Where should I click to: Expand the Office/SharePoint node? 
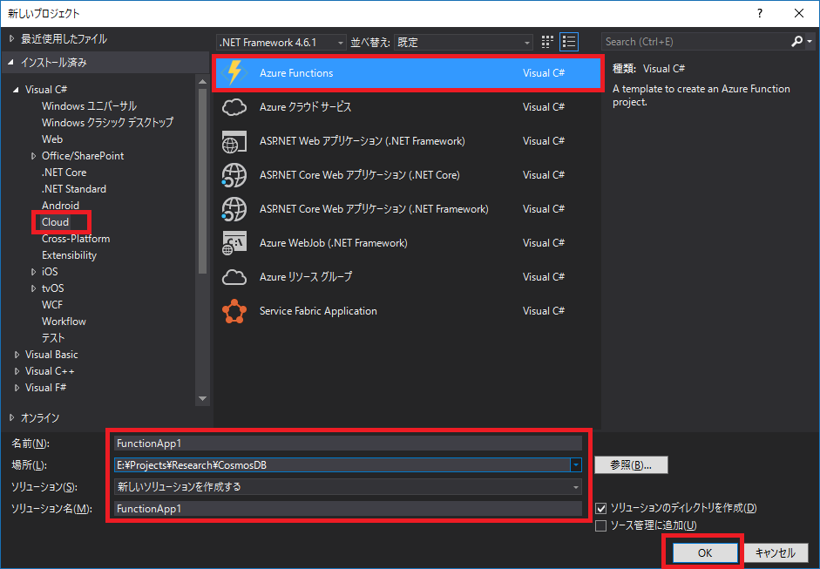33,156
